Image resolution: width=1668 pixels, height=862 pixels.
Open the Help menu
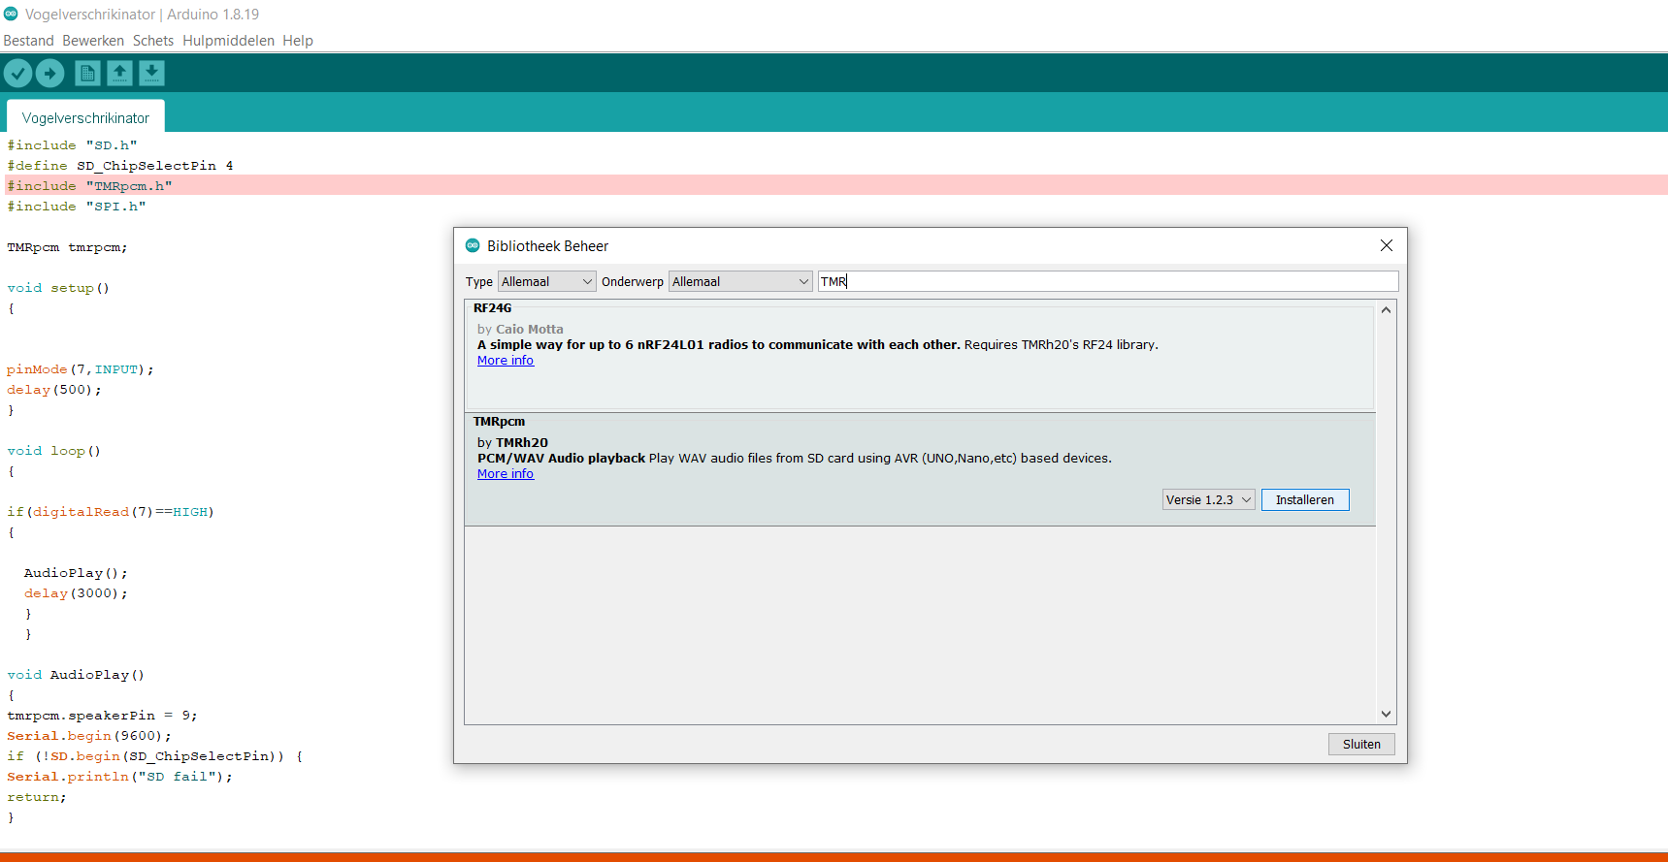click(x=298, y=41)
